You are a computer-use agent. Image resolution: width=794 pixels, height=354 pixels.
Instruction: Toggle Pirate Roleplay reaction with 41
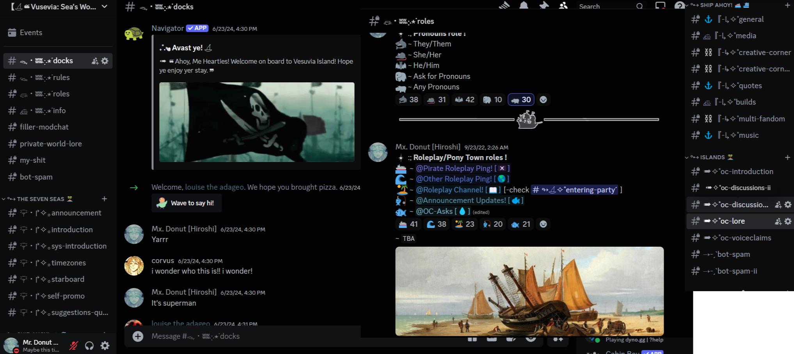(408, 224)
